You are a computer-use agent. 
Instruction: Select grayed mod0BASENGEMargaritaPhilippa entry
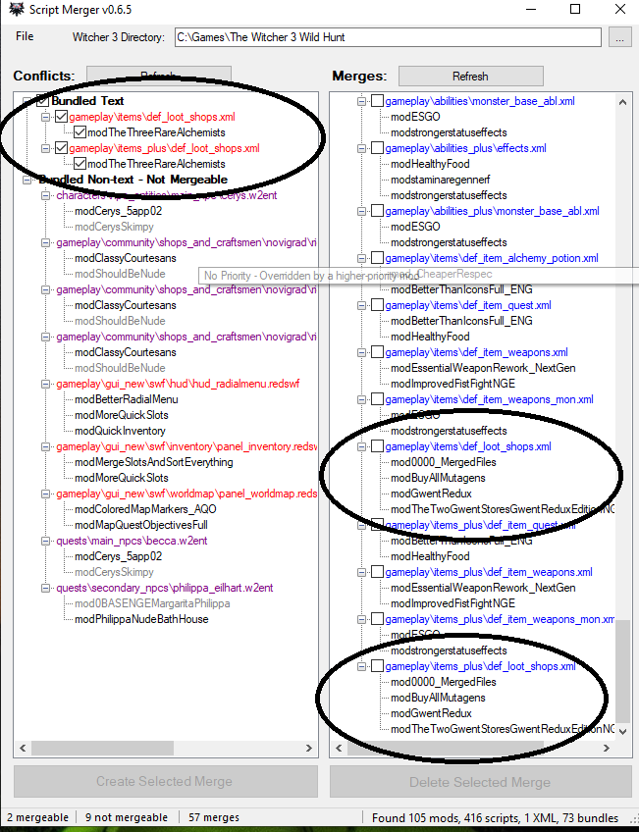[152, 603]
